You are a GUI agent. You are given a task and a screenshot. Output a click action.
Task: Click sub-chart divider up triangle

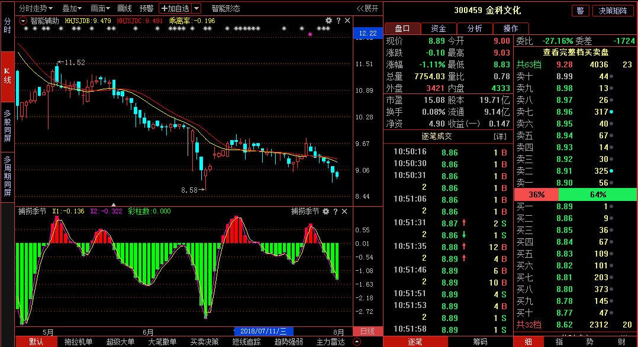114,205
